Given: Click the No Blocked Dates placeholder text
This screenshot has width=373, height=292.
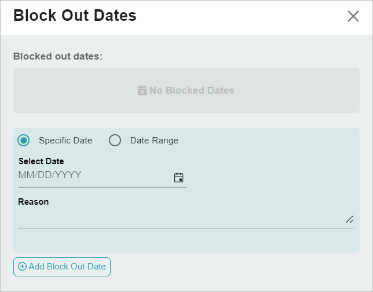Looking at the screenshot, I should click(192, 90).
